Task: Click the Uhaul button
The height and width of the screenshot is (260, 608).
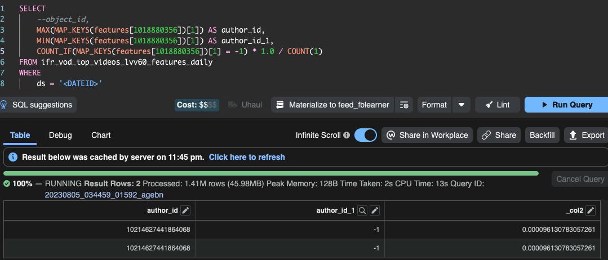Action: [245, 105]
